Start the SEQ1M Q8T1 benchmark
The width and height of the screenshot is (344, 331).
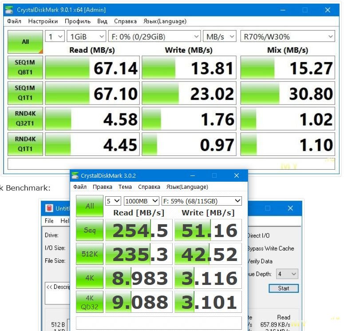pos(25,67)
